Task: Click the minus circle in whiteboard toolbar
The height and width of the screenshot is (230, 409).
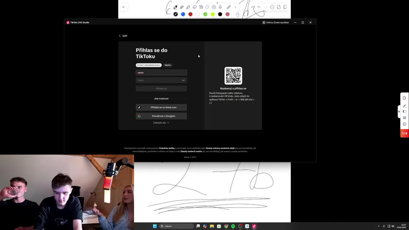Action: (272, 7)
